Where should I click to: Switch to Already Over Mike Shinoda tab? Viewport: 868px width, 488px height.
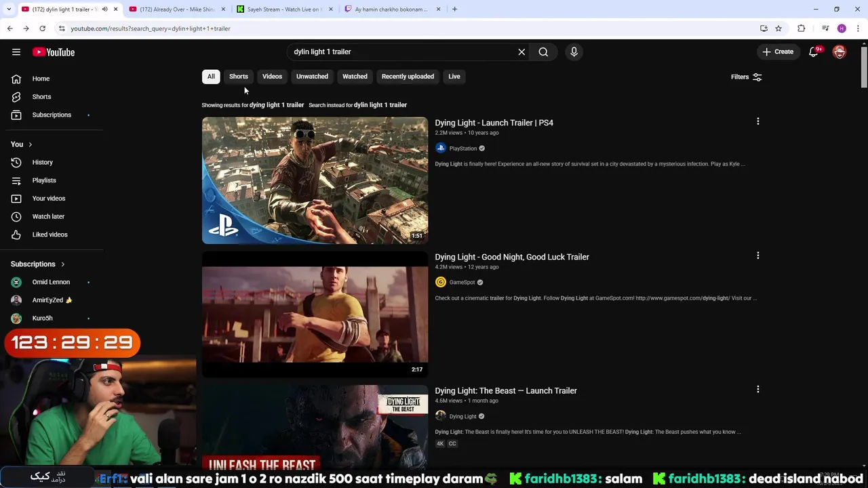tap(176, 9)
